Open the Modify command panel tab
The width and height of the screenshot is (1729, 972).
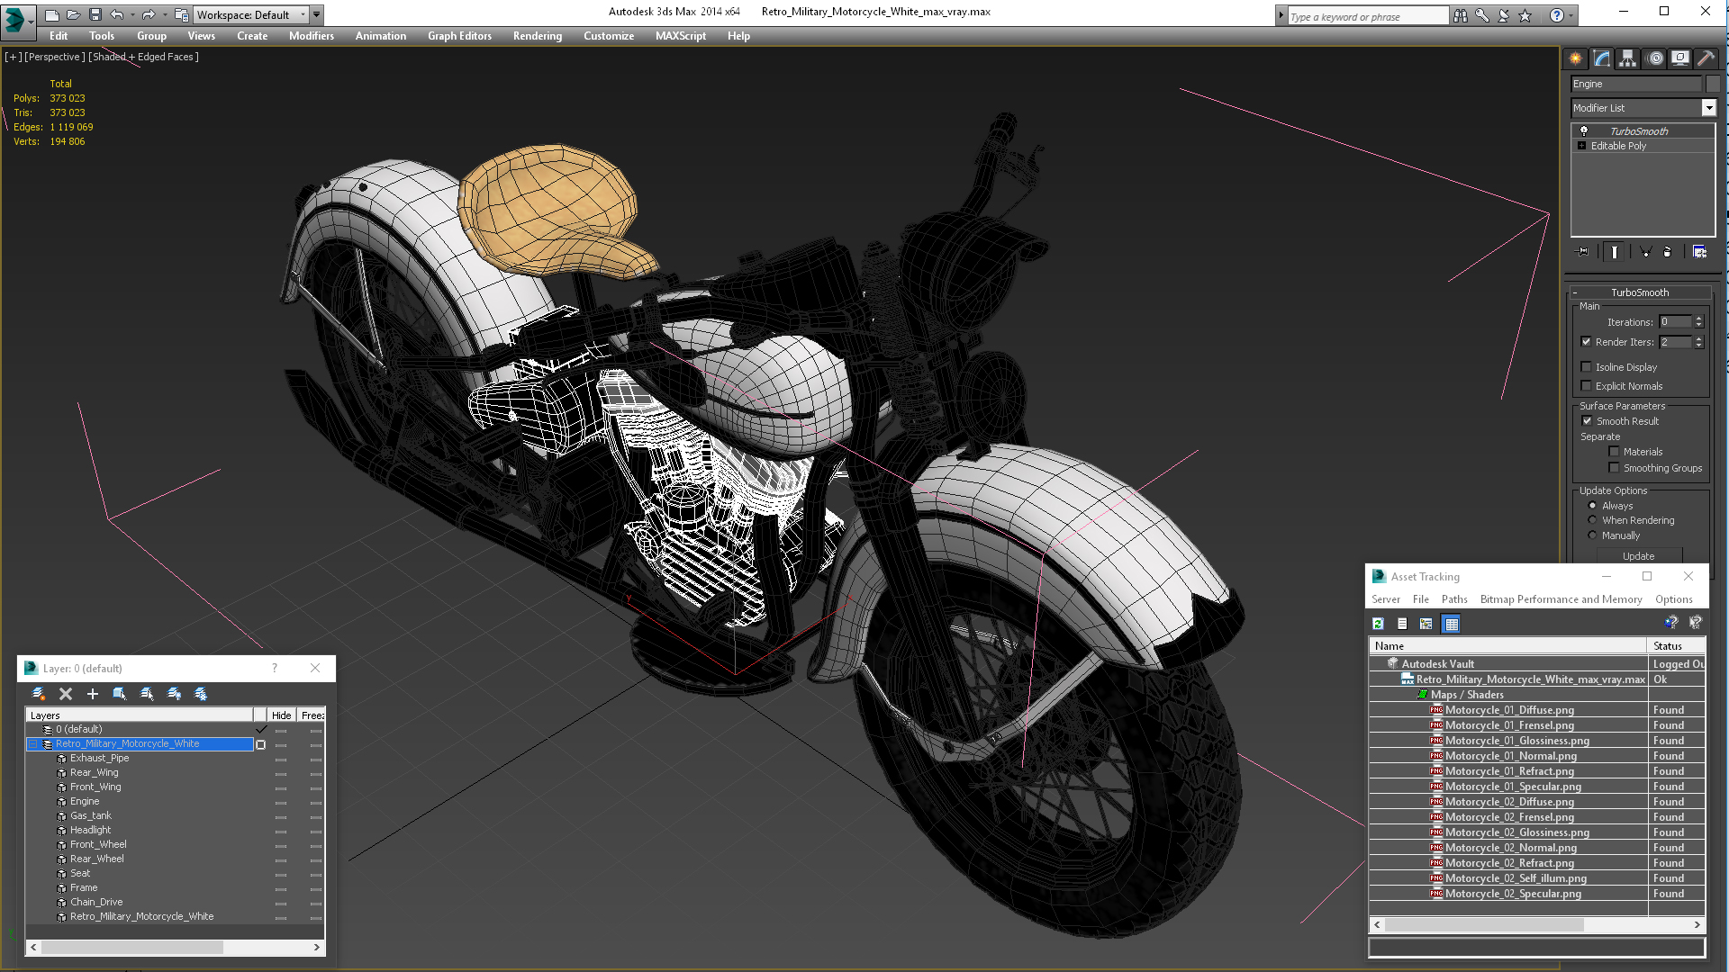(1602, 58)
